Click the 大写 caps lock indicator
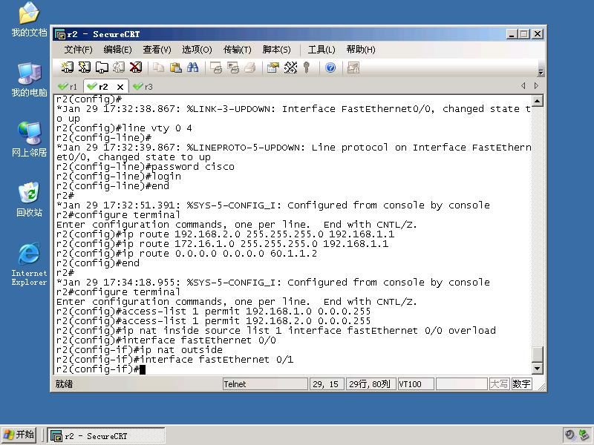This screenshot has height=445, width=594. pos(499,384)
